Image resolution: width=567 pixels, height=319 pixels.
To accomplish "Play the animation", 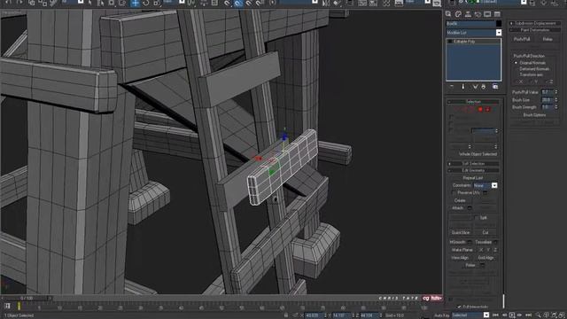I will pos(512,315).
